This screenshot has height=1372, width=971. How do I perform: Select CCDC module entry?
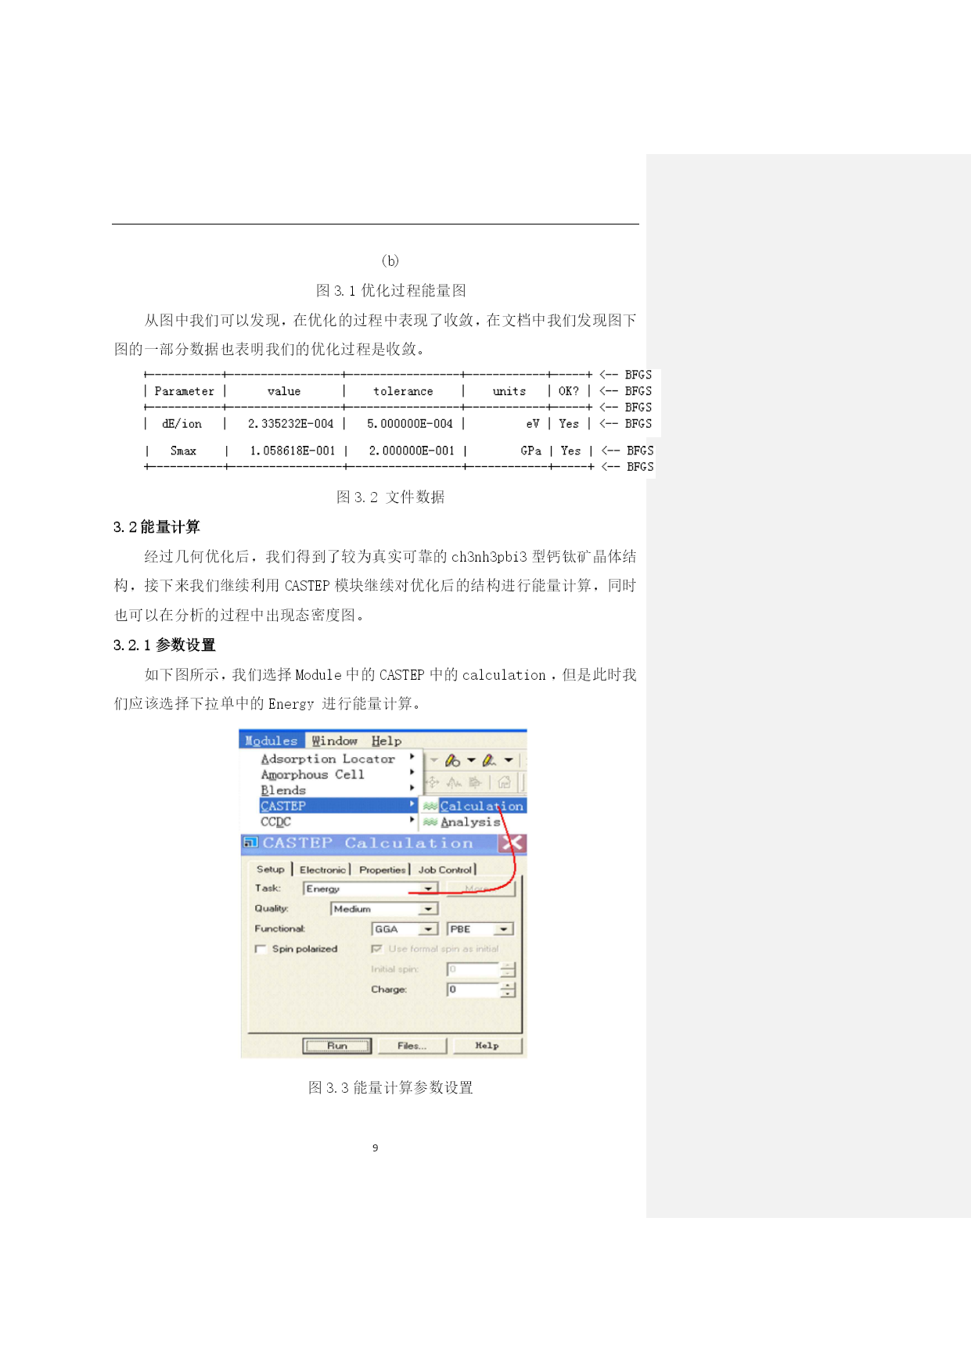pos(337,822)
